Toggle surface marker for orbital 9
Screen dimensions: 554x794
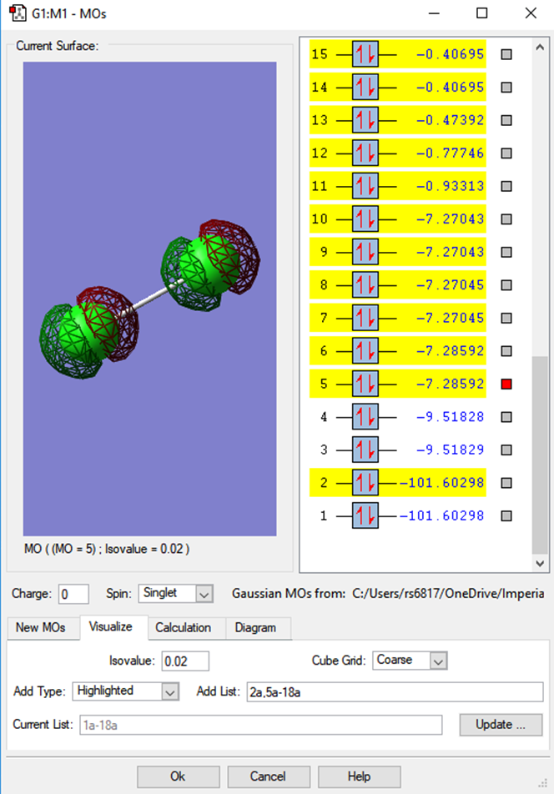(506, 252)
